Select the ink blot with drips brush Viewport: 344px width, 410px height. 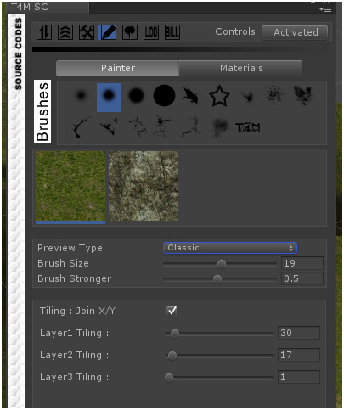point(163,126)
